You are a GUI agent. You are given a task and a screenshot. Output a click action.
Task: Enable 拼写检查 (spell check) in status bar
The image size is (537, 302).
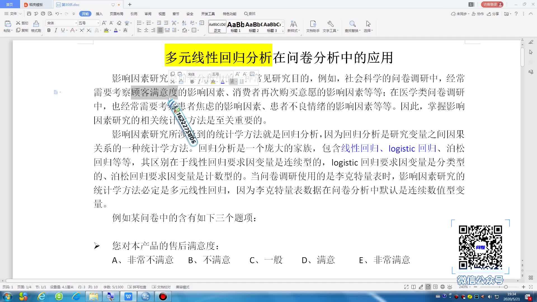point(138,287)
